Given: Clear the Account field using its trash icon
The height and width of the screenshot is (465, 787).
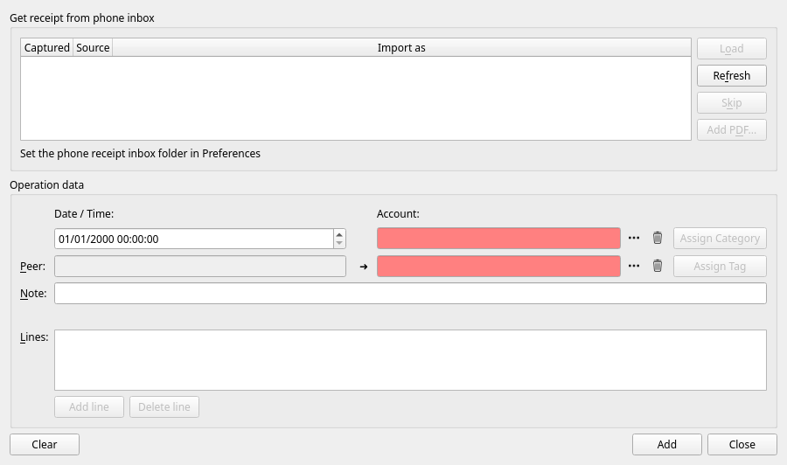Looking at the screenshot, I should (658, 238).
